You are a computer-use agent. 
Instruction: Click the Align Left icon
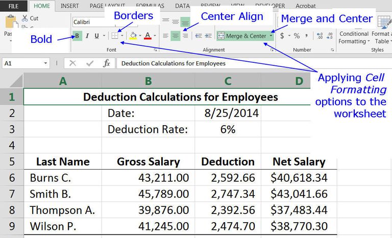coord(165,36)
